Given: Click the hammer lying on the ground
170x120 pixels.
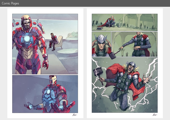Looking at the screenshot, I should pyautogui.click(x=99, y=28).
